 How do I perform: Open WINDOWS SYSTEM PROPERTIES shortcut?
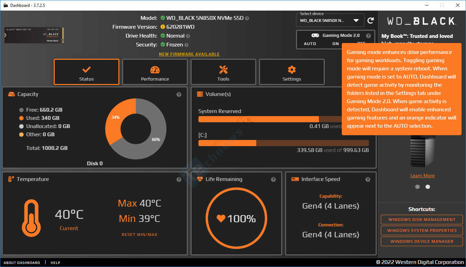coord(422,230)
